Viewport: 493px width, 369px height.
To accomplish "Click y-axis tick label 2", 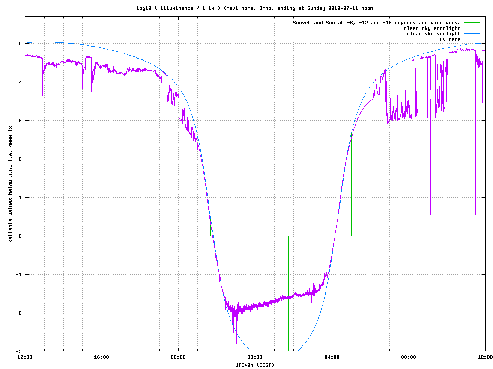I will coord(20,159).
